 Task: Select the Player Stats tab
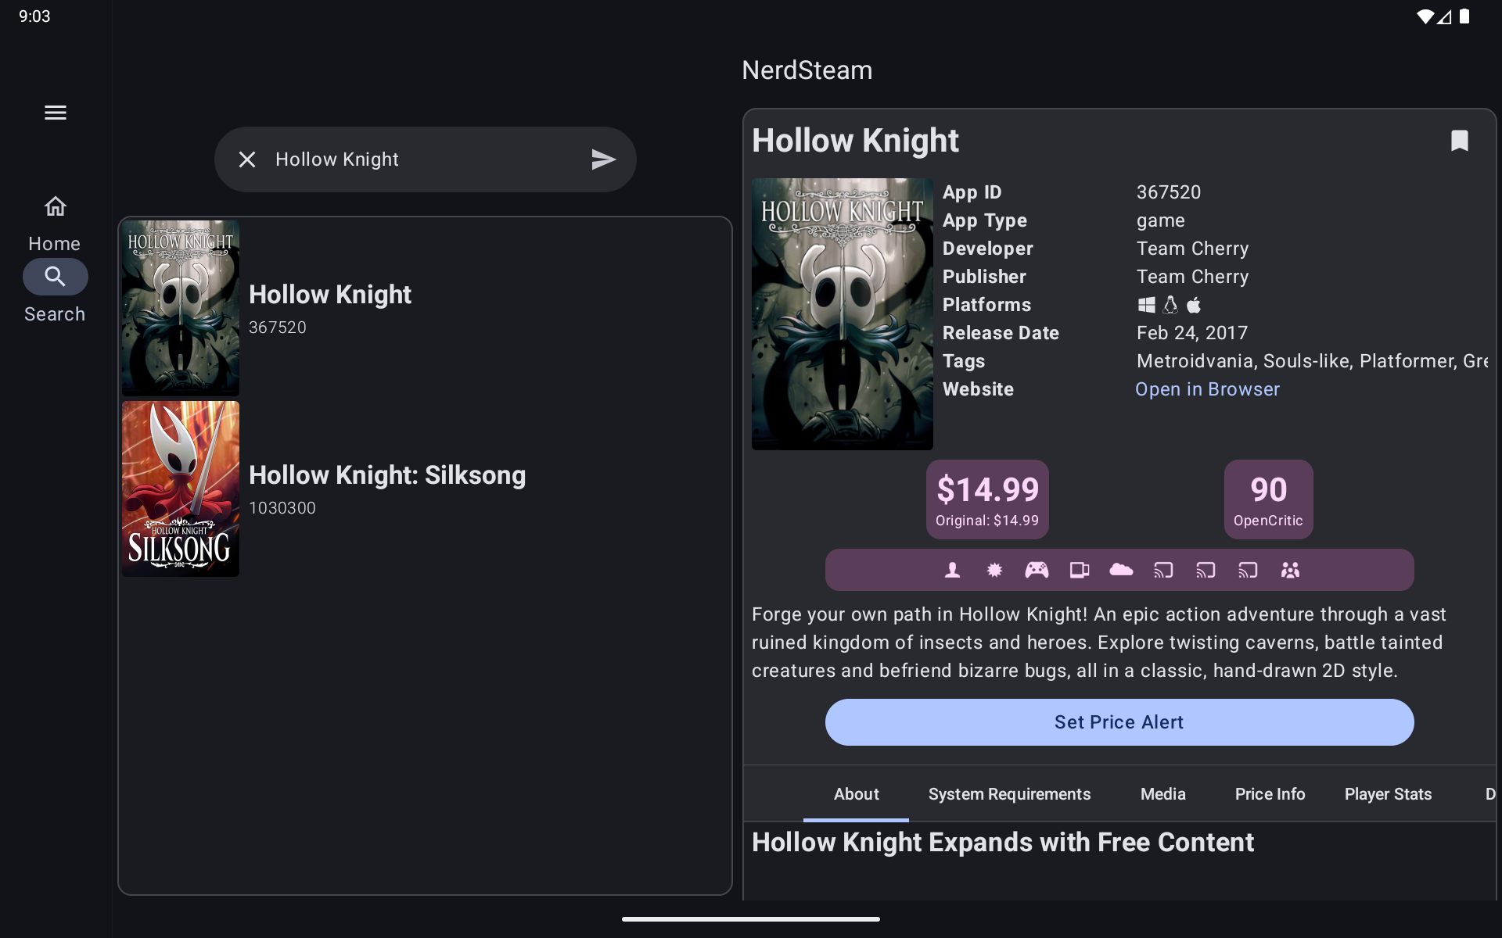coord(1388,794)
